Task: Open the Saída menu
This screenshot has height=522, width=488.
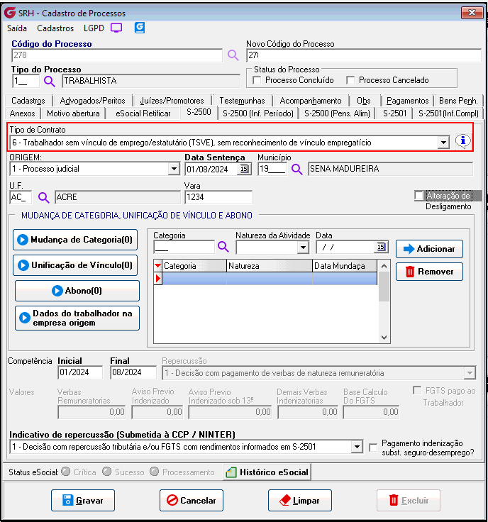Action: point(17,28)
